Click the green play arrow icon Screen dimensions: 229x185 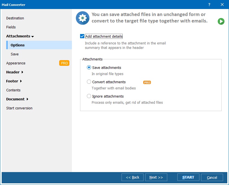pyautogui.click(x=221, y=21)
